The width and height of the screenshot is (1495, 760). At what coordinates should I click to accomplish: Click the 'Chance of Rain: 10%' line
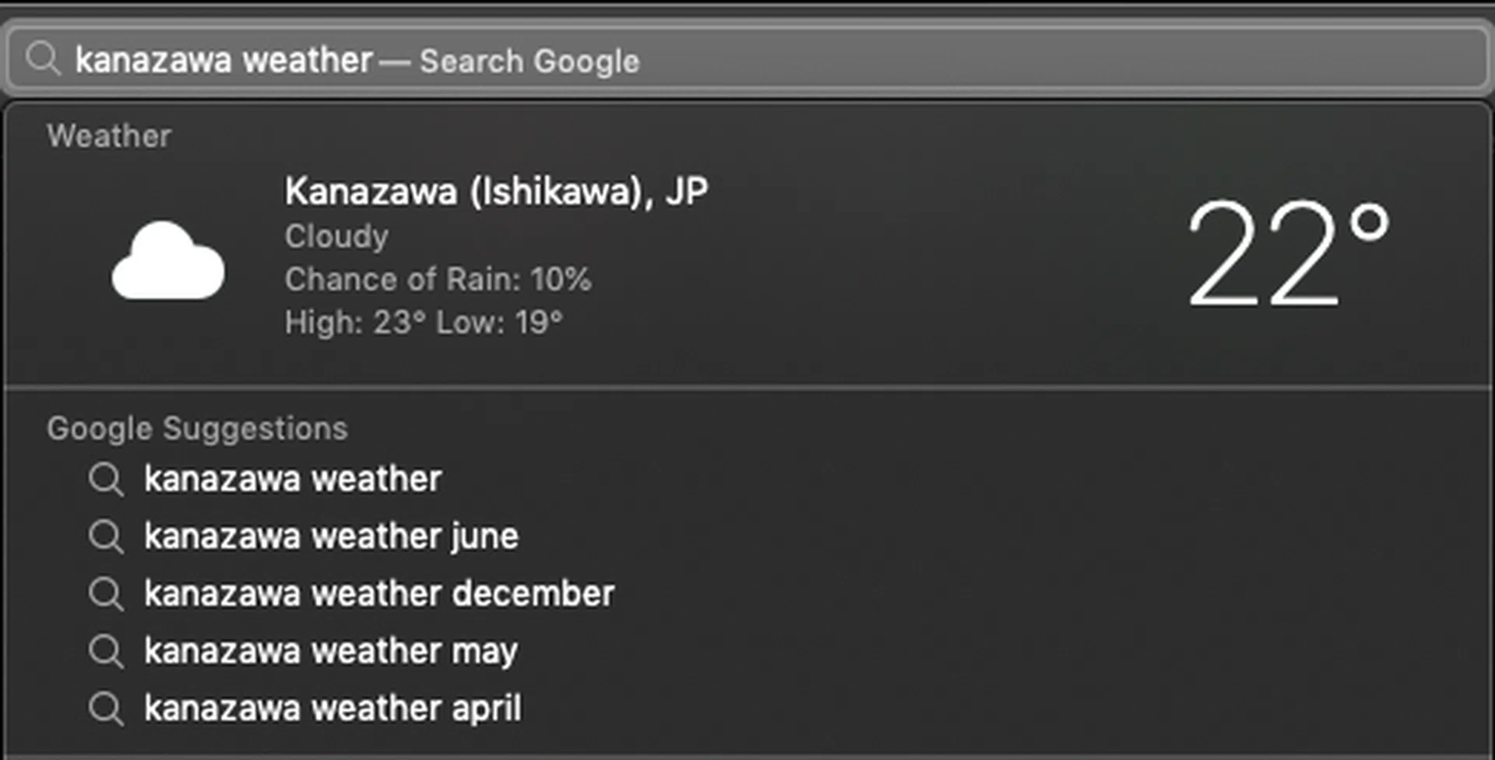(x=438, y=280)
